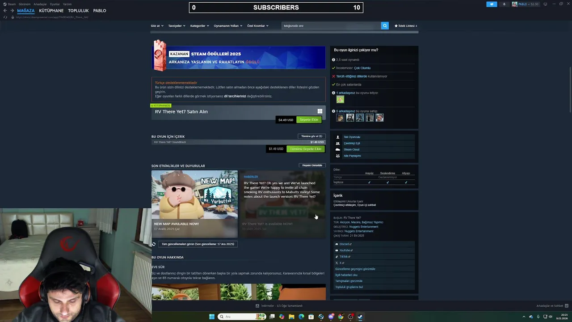Open the Oyunlar menu

(x=55, y=4)
